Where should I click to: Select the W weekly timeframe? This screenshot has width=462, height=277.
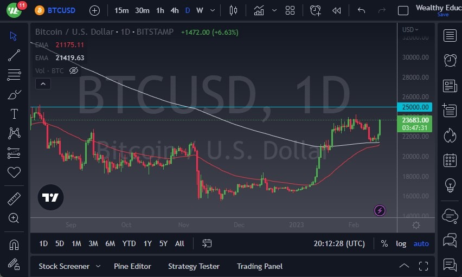(200, 11)
